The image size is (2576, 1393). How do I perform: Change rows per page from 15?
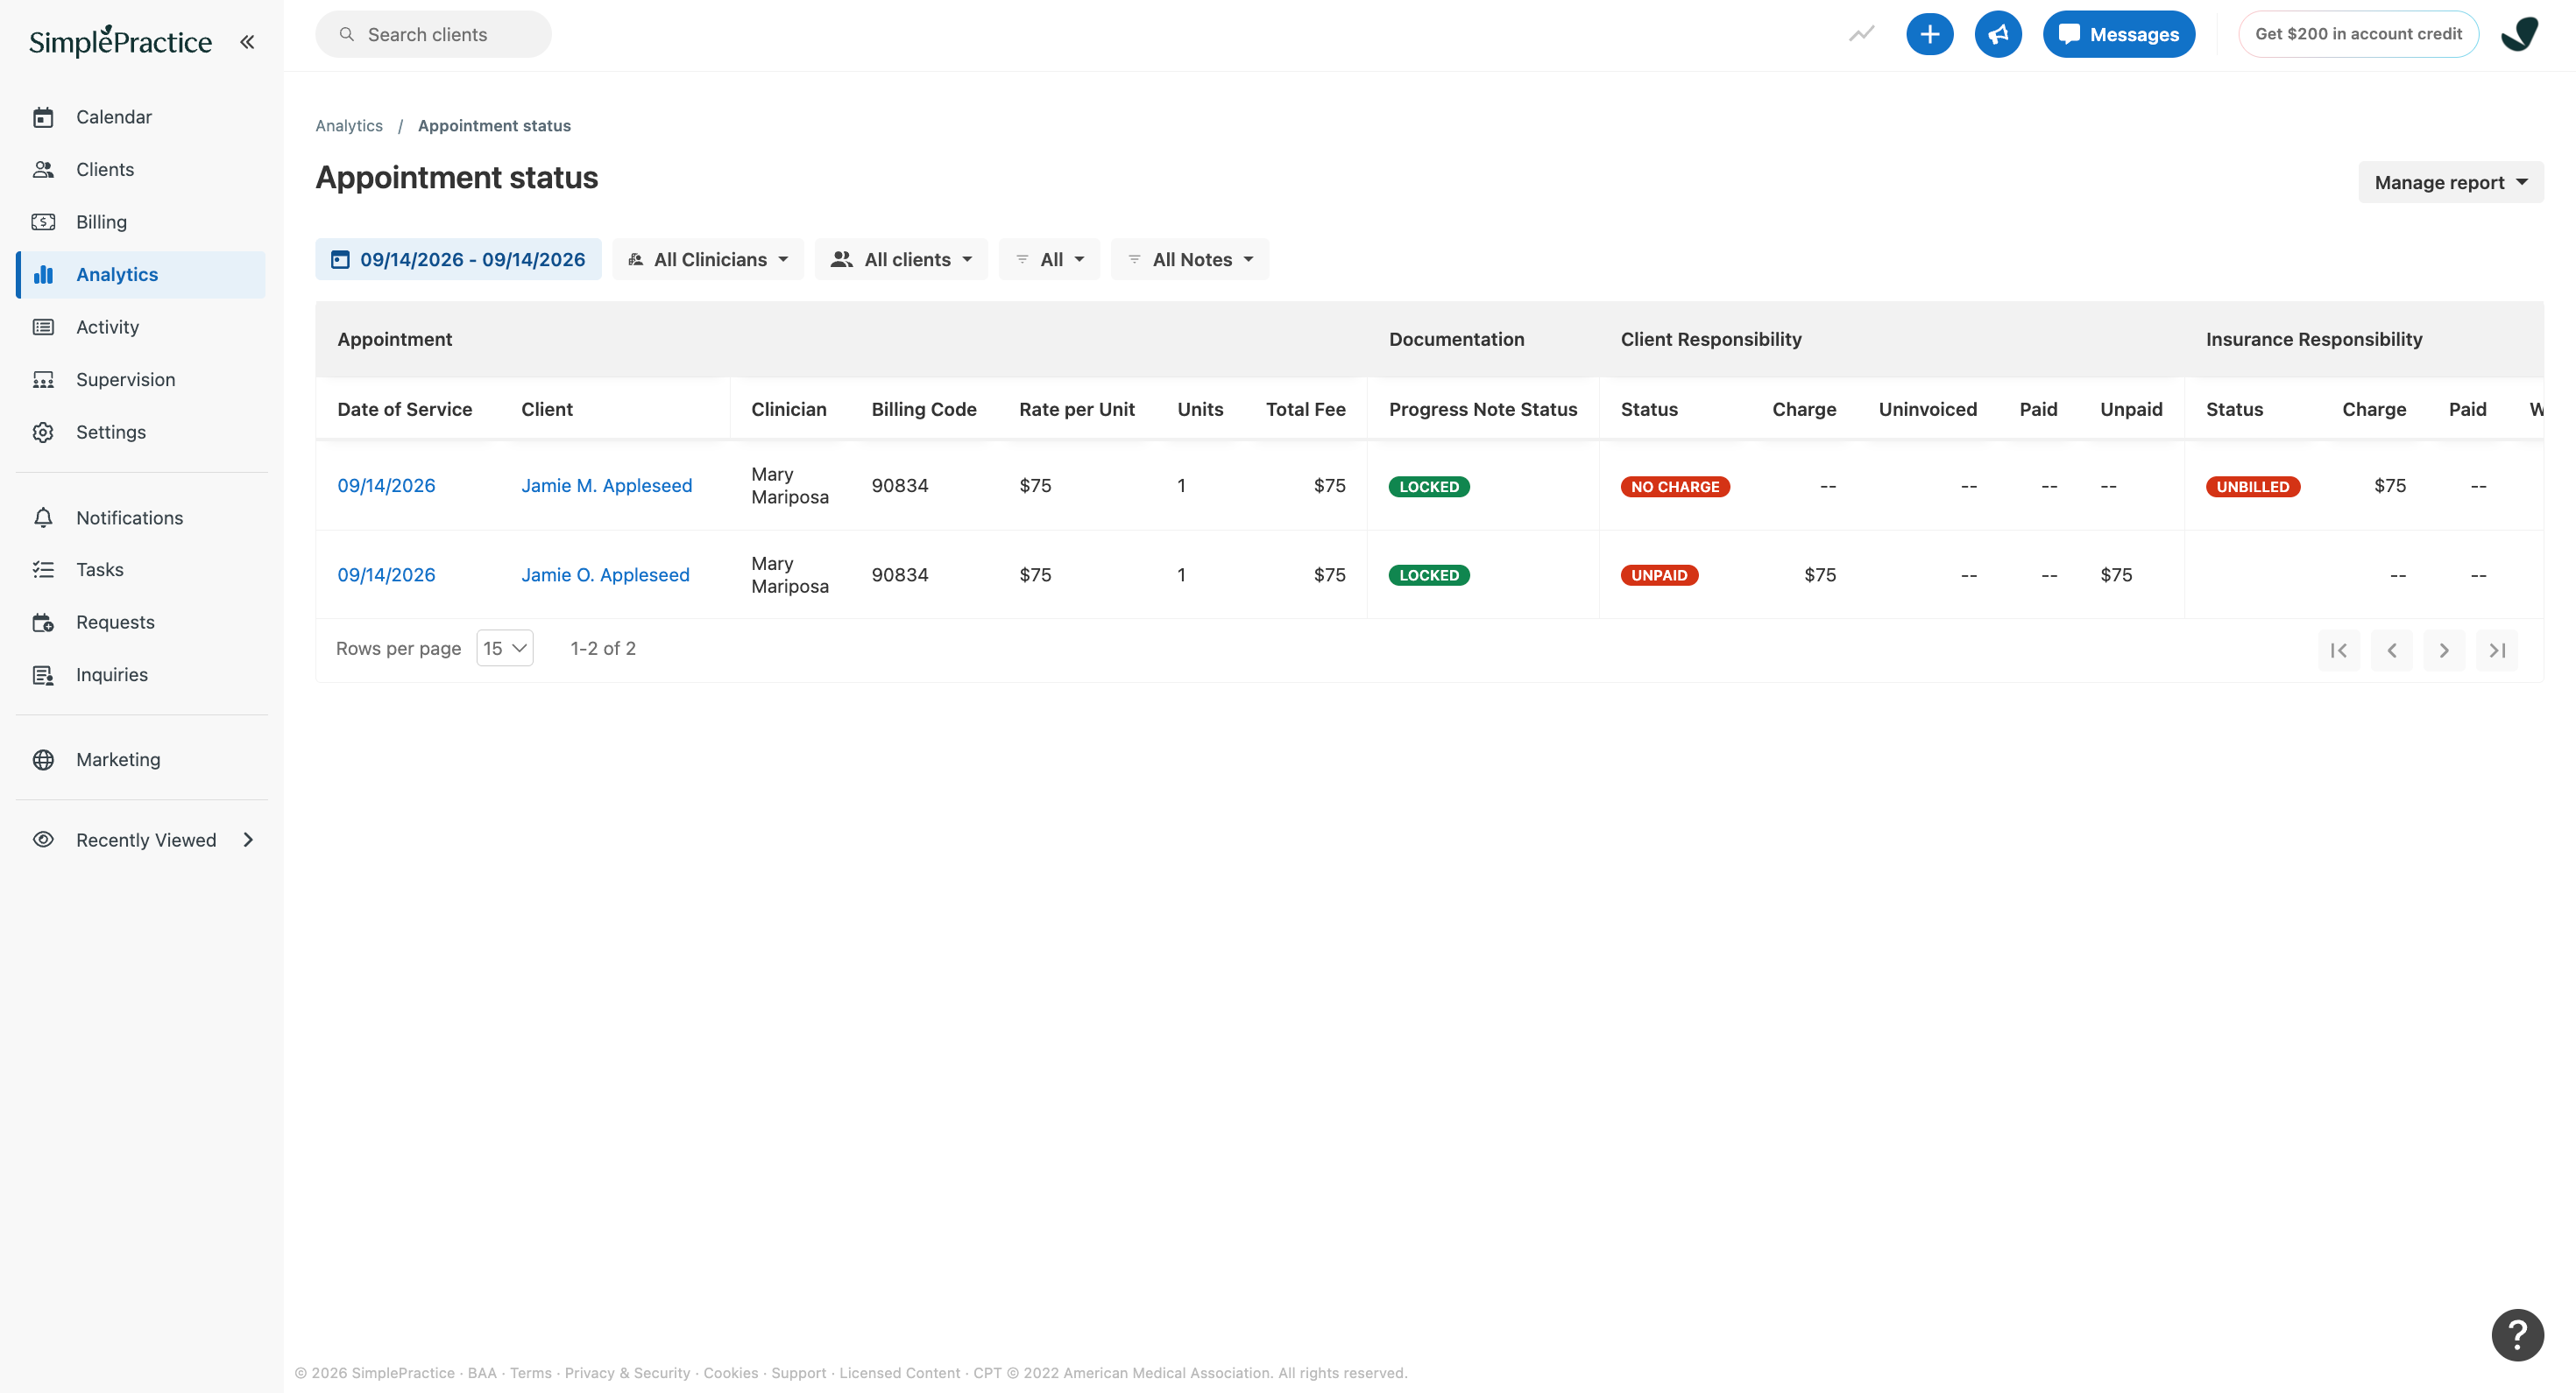(505, 649)
